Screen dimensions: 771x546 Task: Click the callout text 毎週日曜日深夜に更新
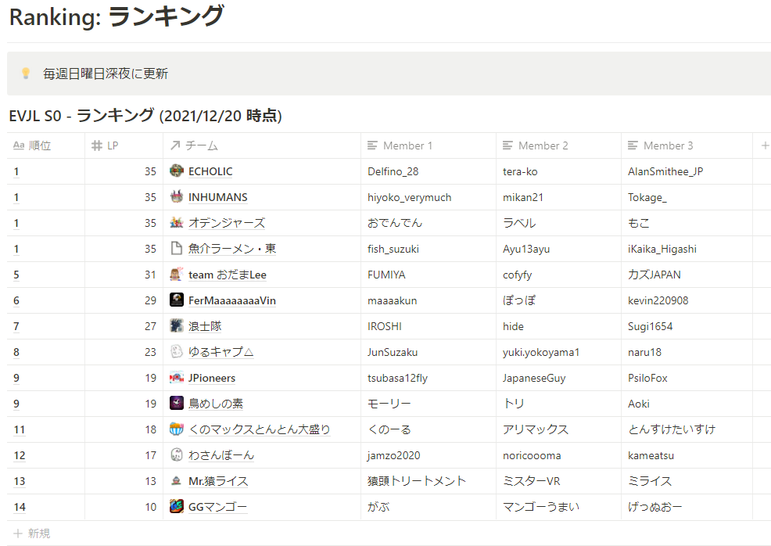pyautogui.click(x=106, y=74)
